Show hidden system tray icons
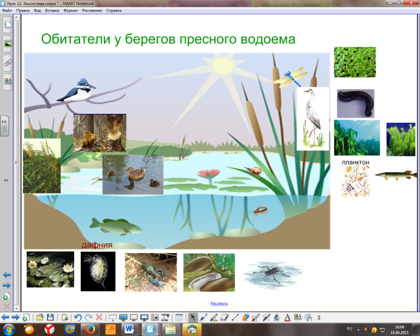Viewport: 420px width, 336px height. 358,329
